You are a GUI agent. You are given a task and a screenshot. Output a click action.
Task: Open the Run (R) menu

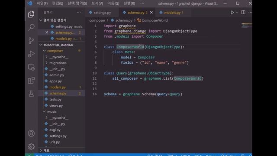tap(129, 3)
